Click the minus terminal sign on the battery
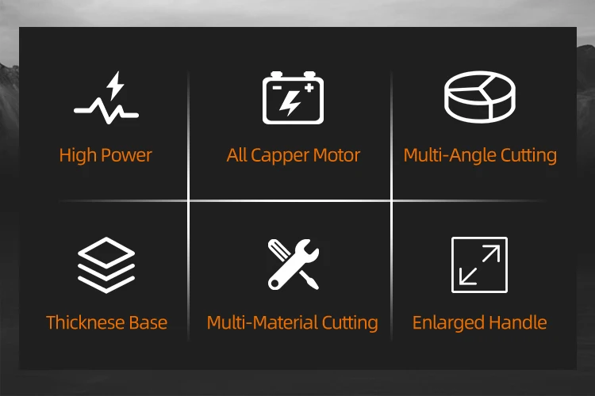The width and height of the screenshot is (595, 396). [277, 88]
